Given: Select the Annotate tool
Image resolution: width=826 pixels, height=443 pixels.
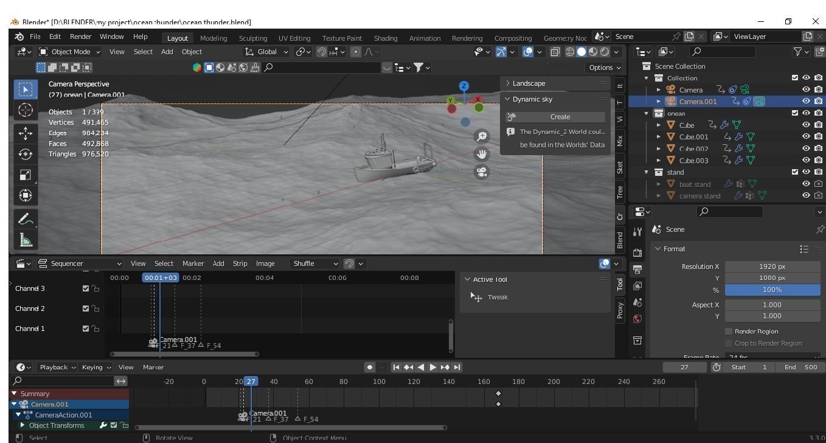Looking at the screenshot, I should coord(26,219).
